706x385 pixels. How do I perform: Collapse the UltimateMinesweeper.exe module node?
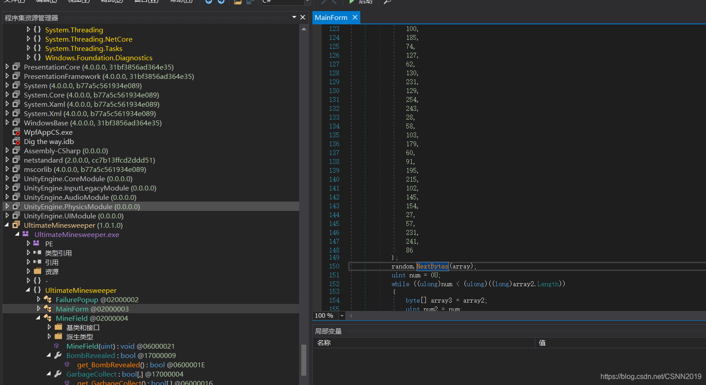[x=17, y=234]
